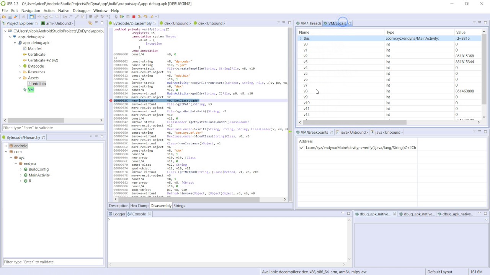Click the filter input below Bytecode/Hierarchy
Screen dimensions: 490x275
(53, 262)
